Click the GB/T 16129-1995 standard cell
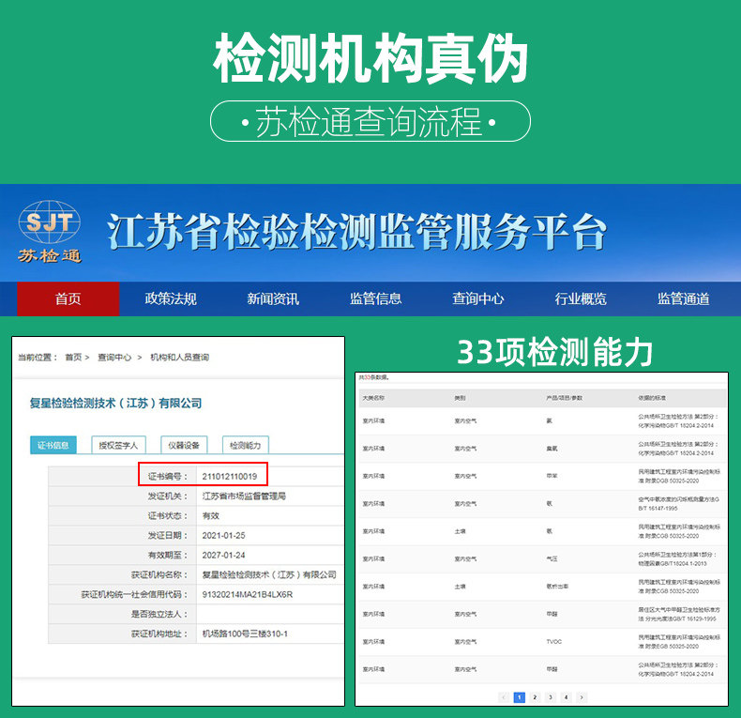This screenshot has height=718, width=741. point(678,614)
